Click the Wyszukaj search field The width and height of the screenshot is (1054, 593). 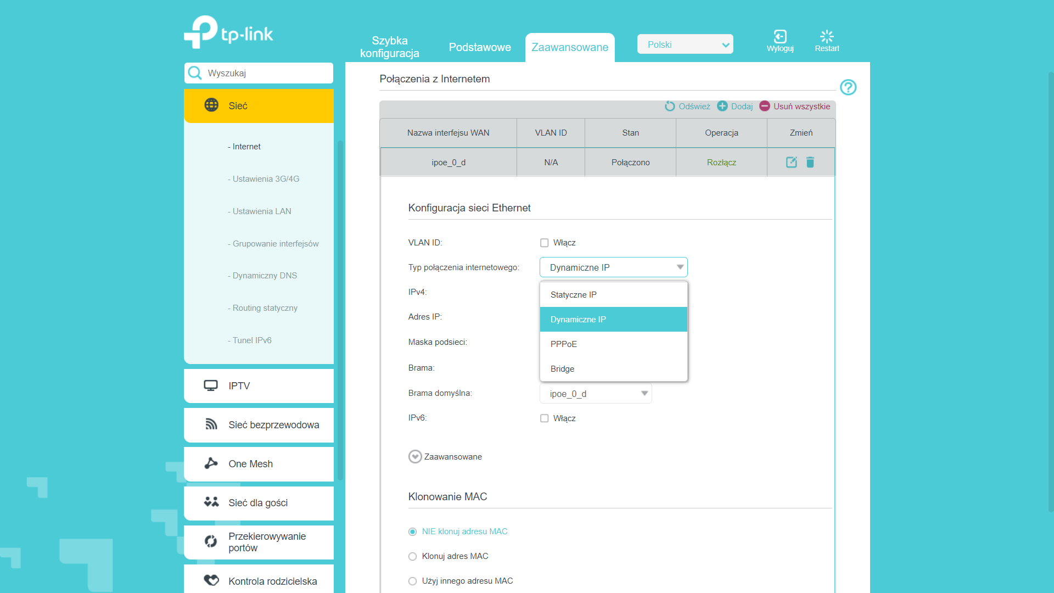pyautogui.click(x=259, y=73)
